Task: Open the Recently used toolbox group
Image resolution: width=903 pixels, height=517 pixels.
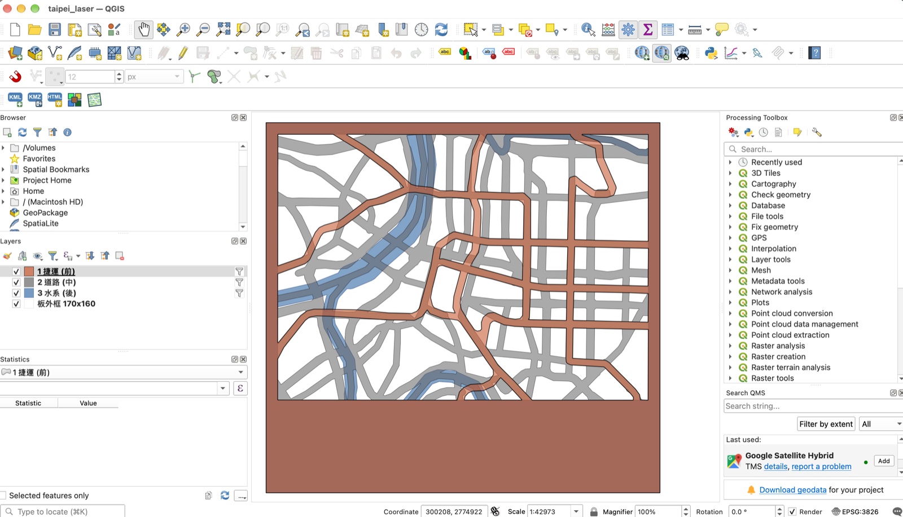Action: (777, 162)
